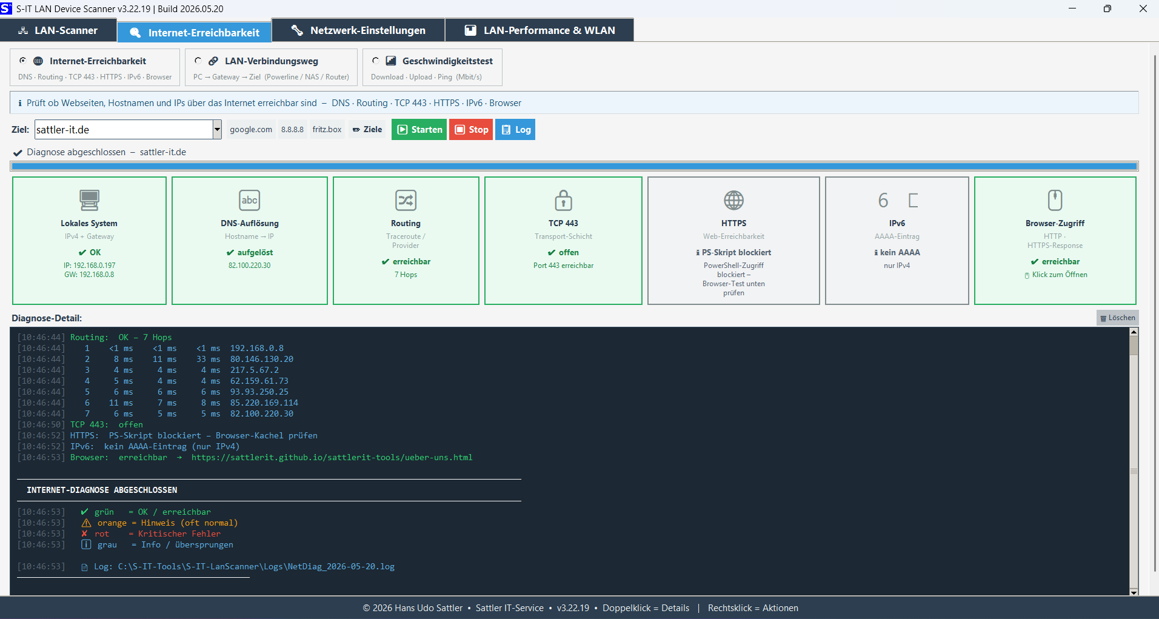Click the computer icon in Lokales System tile
Screen dimensions: 1159x619
tap(89, 200)
